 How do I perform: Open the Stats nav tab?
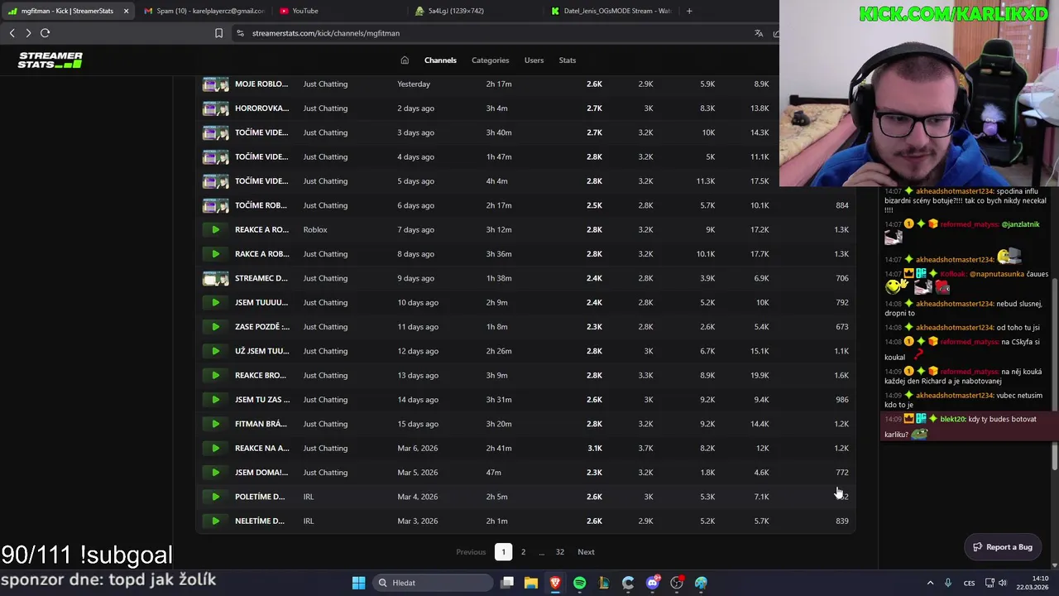click(567, 60)
